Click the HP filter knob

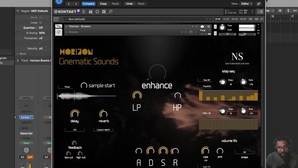tap(177, 95)
